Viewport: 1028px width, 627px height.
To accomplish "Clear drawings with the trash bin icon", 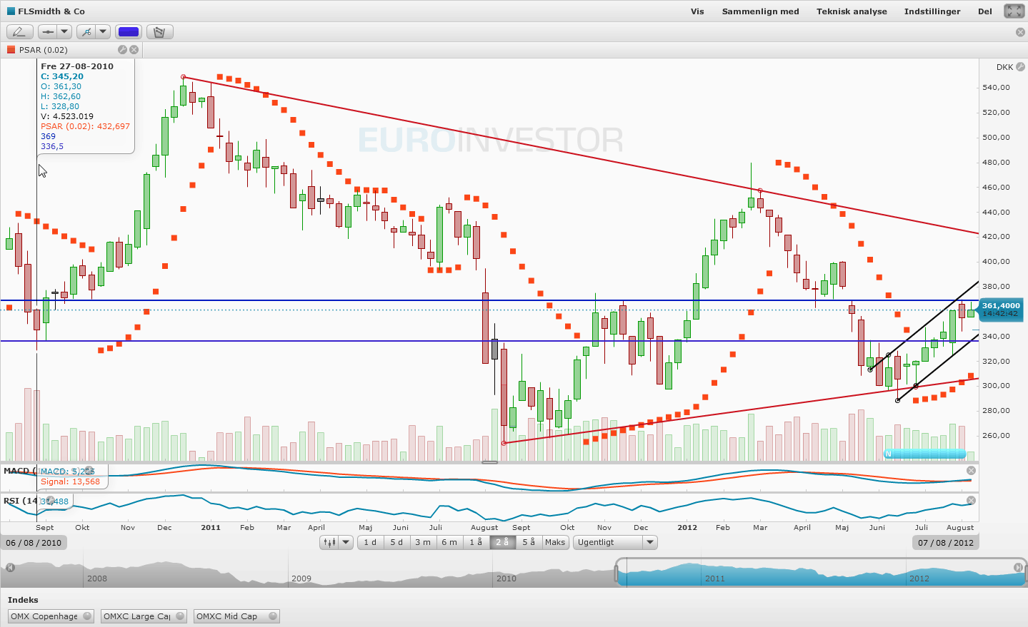I will click(x=159, y=31).
